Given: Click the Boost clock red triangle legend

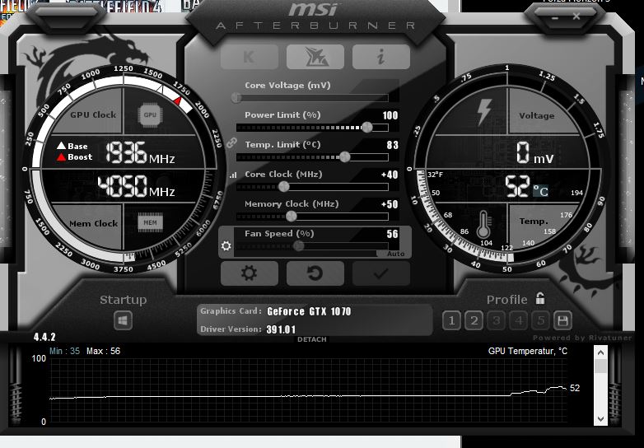Looking at the screenshot, I should (61, 156).
